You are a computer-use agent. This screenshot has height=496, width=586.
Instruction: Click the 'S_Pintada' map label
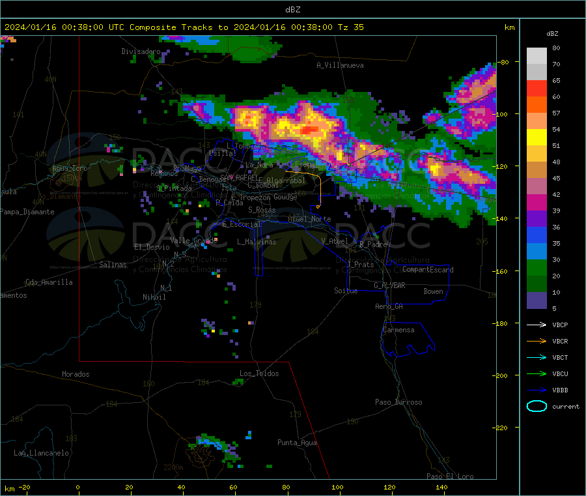coord(174,188)
